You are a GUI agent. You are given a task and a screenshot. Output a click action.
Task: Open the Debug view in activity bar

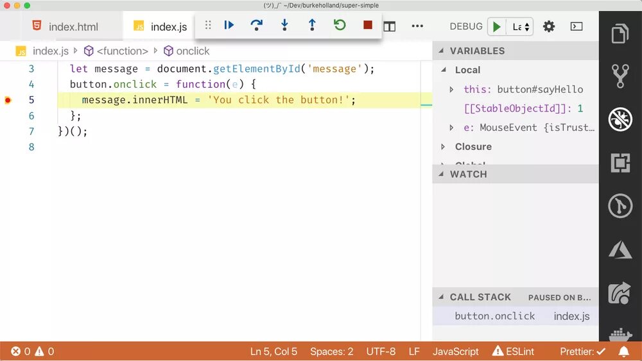click(x=620, y=119)
